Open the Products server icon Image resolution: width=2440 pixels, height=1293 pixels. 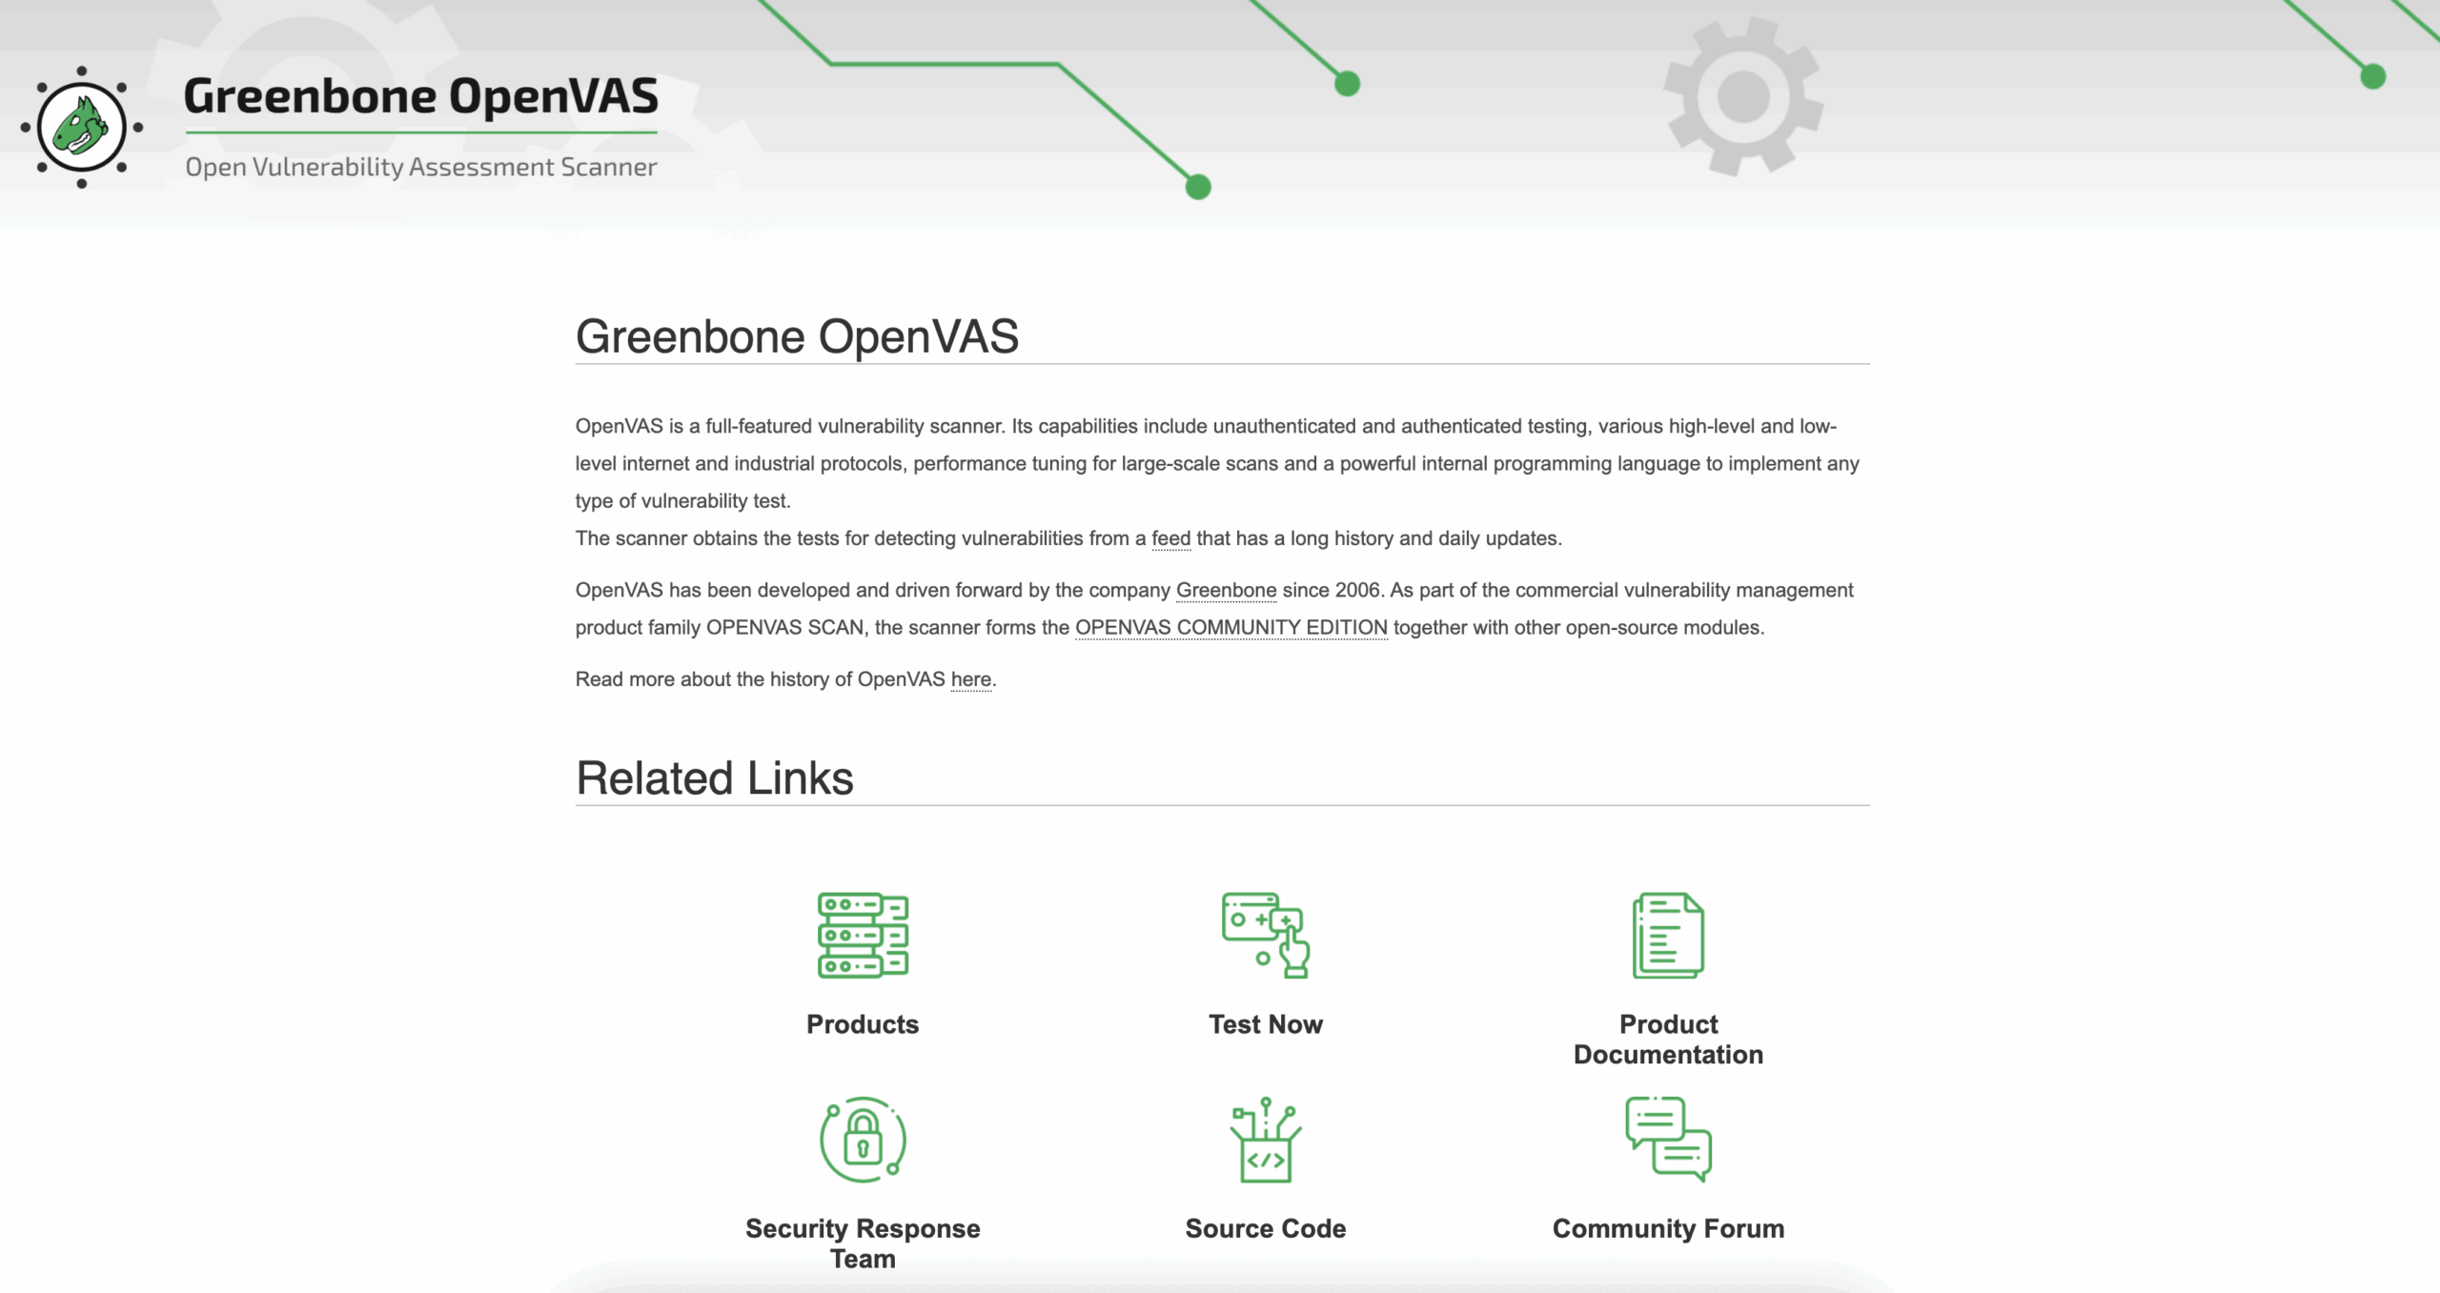[863, 936]
